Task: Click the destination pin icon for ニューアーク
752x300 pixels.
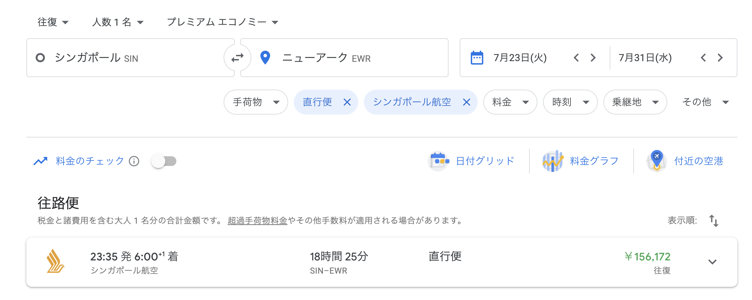Action: [265, 58]
